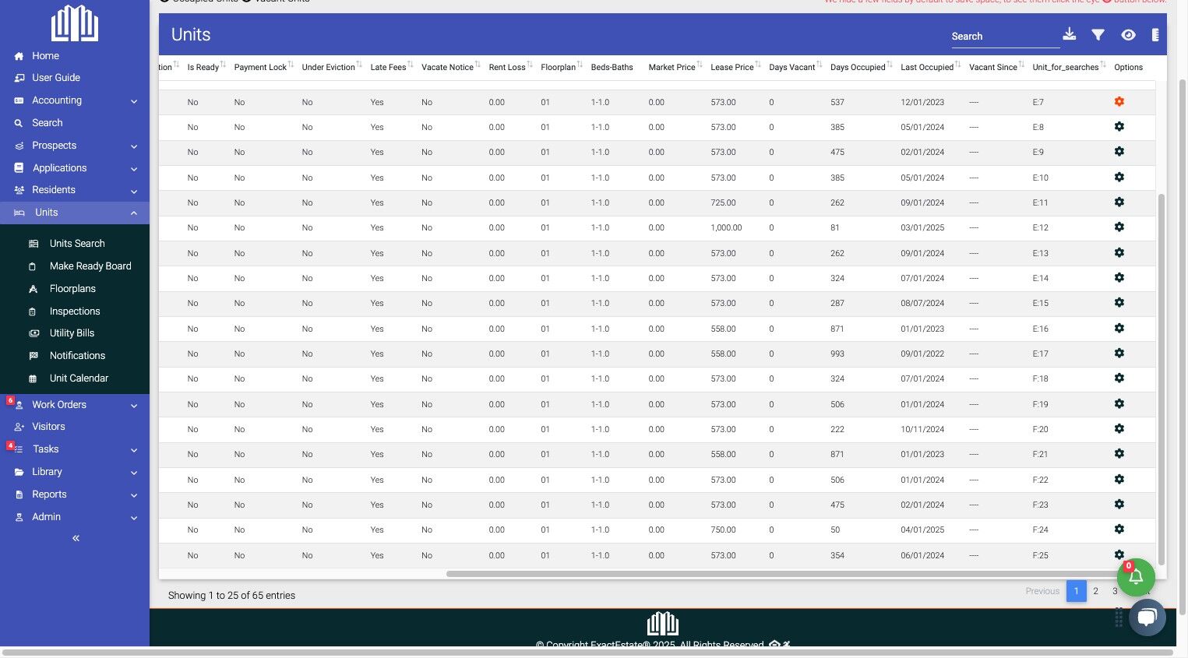
Task: Open Visitors in the sidebar
Action: 48,427
